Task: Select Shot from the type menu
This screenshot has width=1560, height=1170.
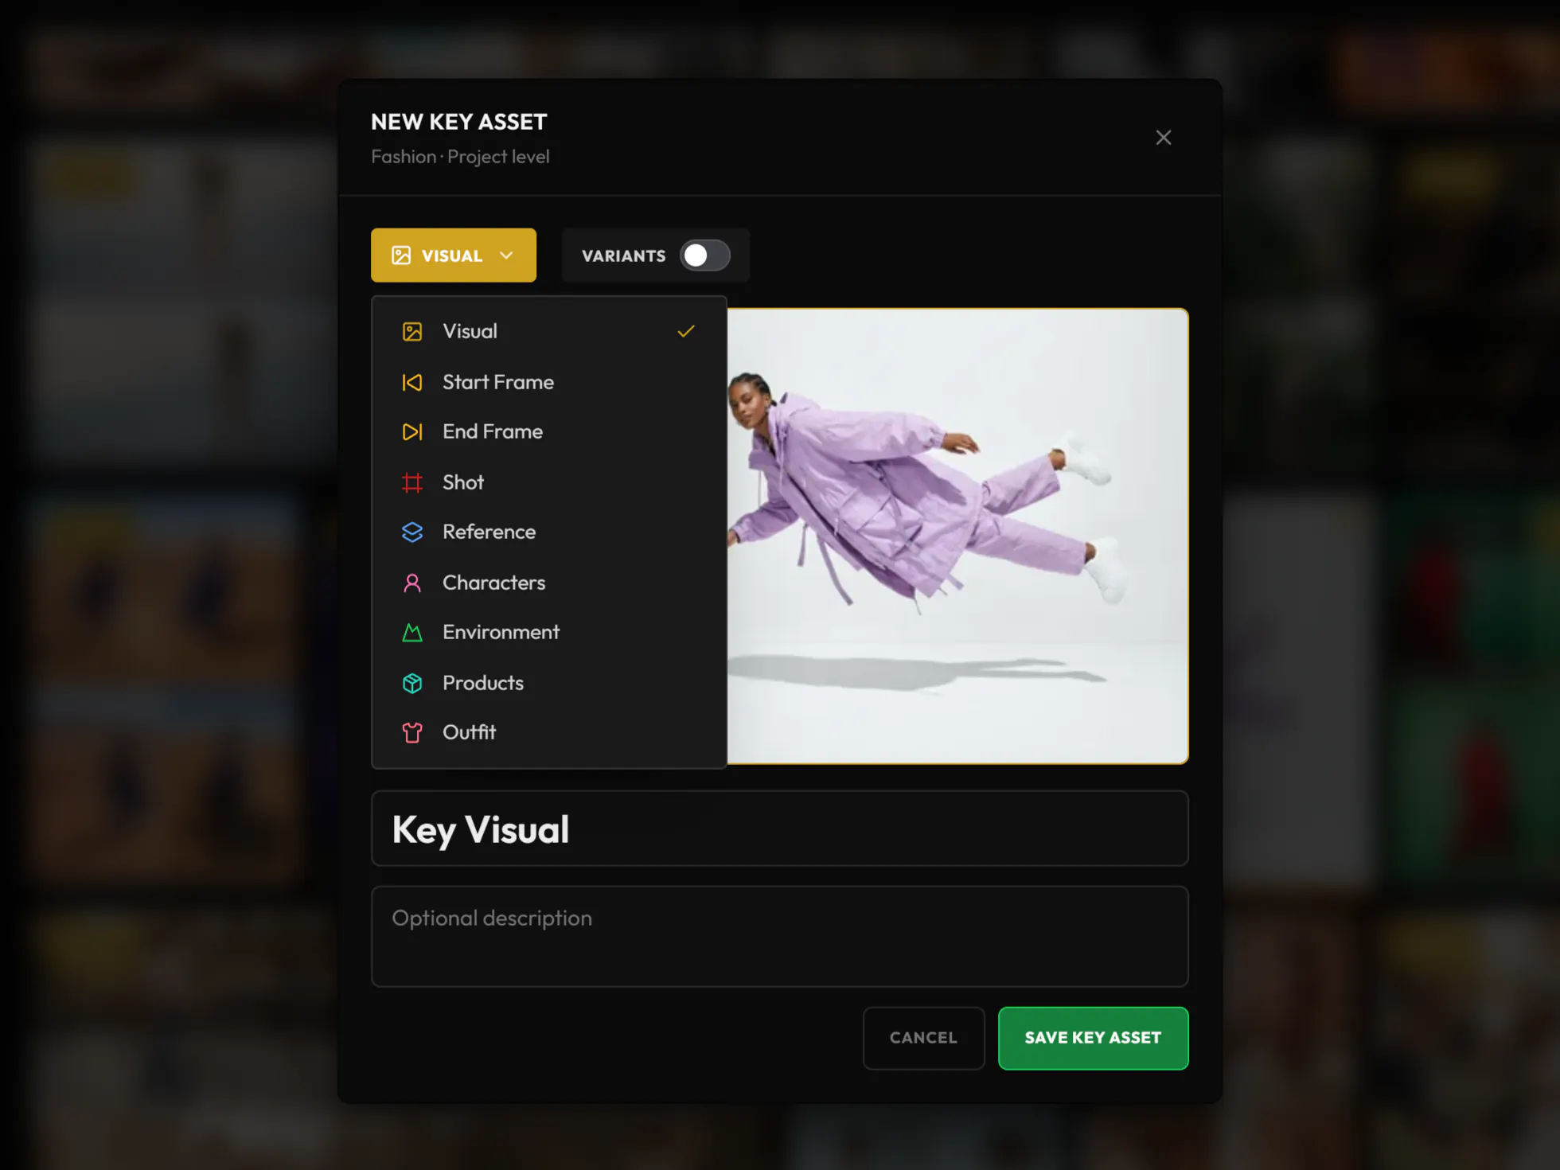Action: click(x=549, y=482)
